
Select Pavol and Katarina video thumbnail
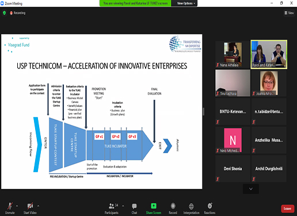pyautogui.click(x=269, y=54)
